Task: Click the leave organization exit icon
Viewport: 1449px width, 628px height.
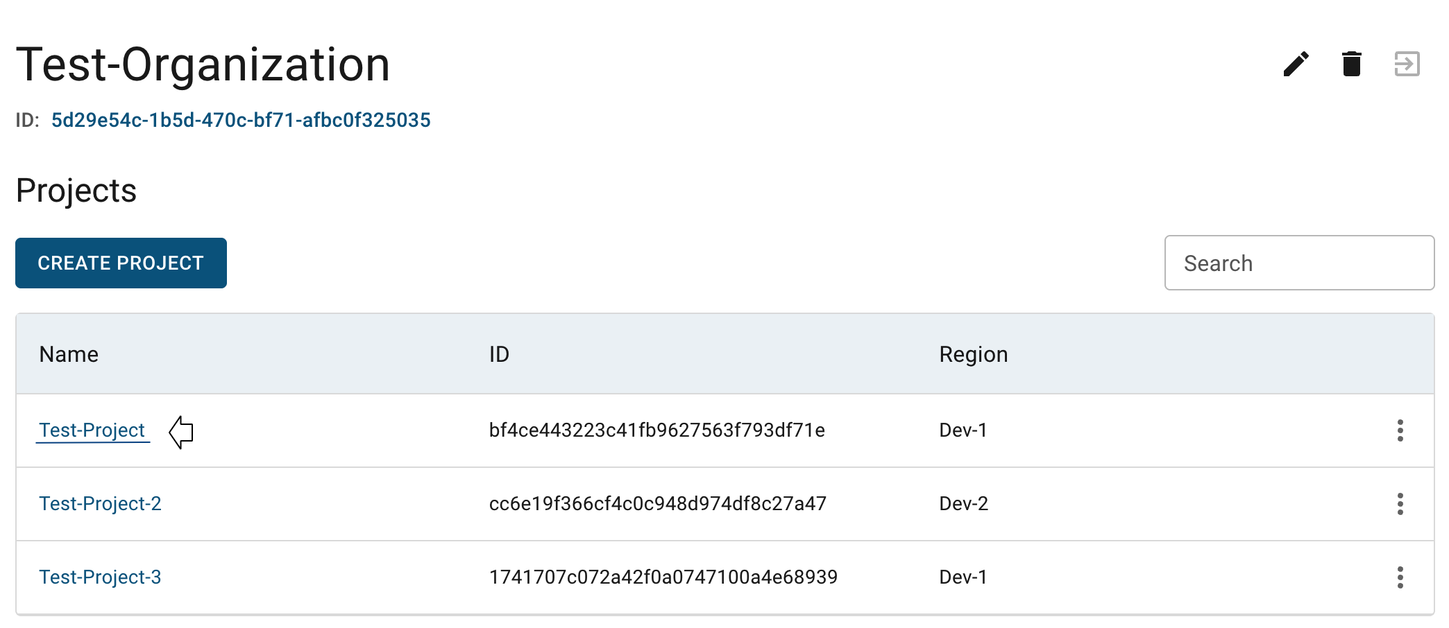Action: click(1407, 64)
